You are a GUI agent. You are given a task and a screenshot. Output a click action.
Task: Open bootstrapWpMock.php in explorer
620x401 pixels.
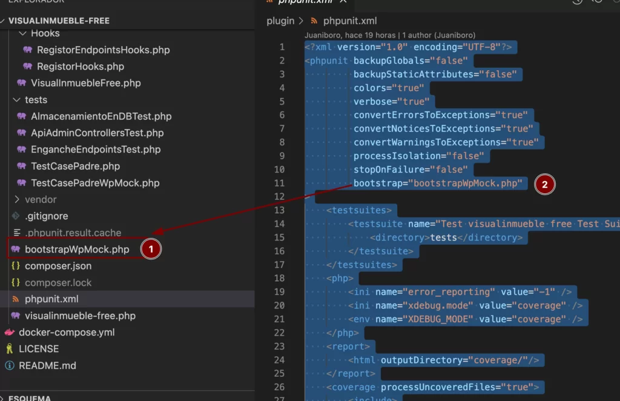[x=77, y=249]
